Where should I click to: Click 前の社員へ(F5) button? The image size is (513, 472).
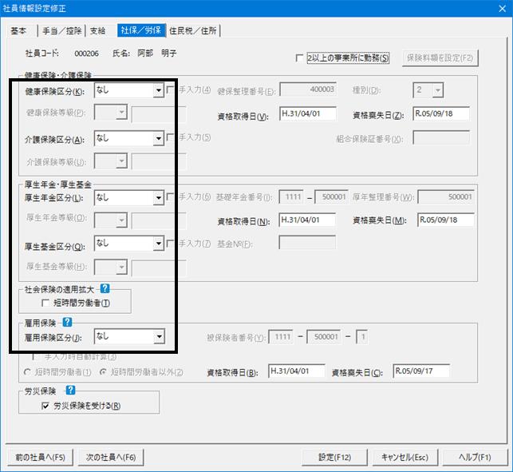tap(40, 458)
